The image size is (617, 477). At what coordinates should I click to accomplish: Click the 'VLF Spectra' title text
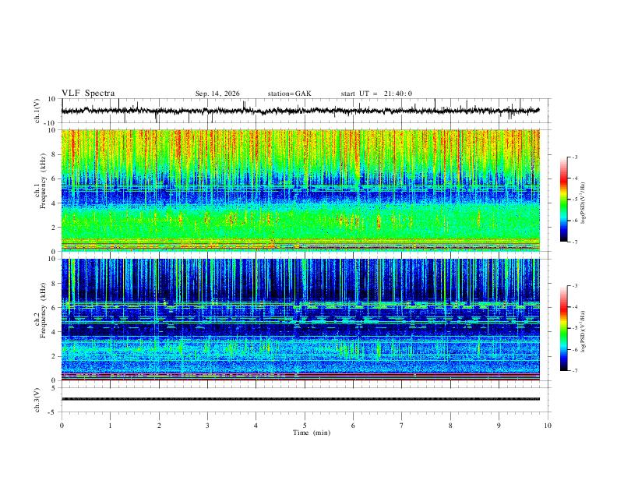(x=88, y=94)
